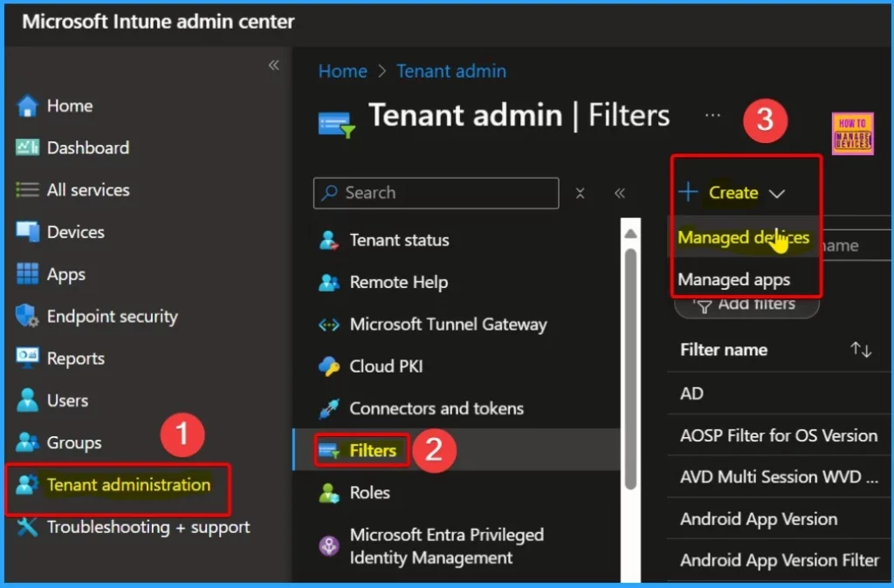Click the Reports icon in sidebar
This screenshot has height=588, width=894.
pyautogui.click(x=27, y=359)
